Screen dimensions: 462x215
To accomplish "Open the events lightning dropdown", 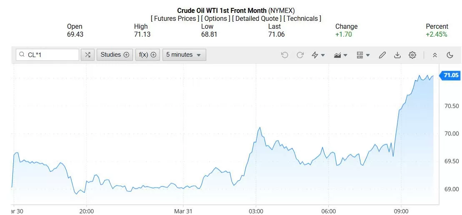I will point(318,55).
